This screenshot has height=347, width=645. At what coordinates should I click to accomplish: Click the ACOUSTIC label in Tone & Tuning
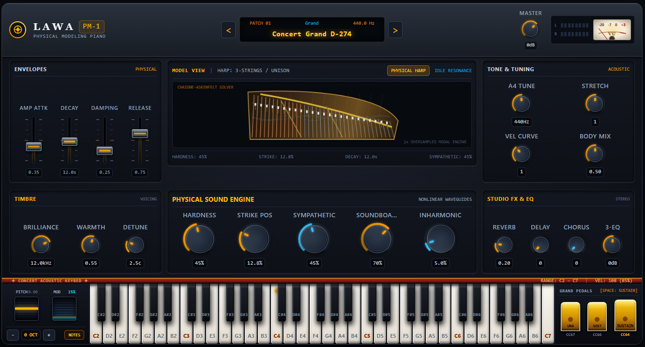[x=619, y=69]
